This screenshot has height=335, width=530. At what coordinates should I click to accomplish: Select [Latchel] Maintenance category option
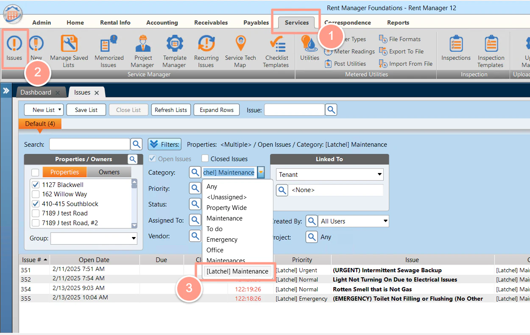coord(237,271)
